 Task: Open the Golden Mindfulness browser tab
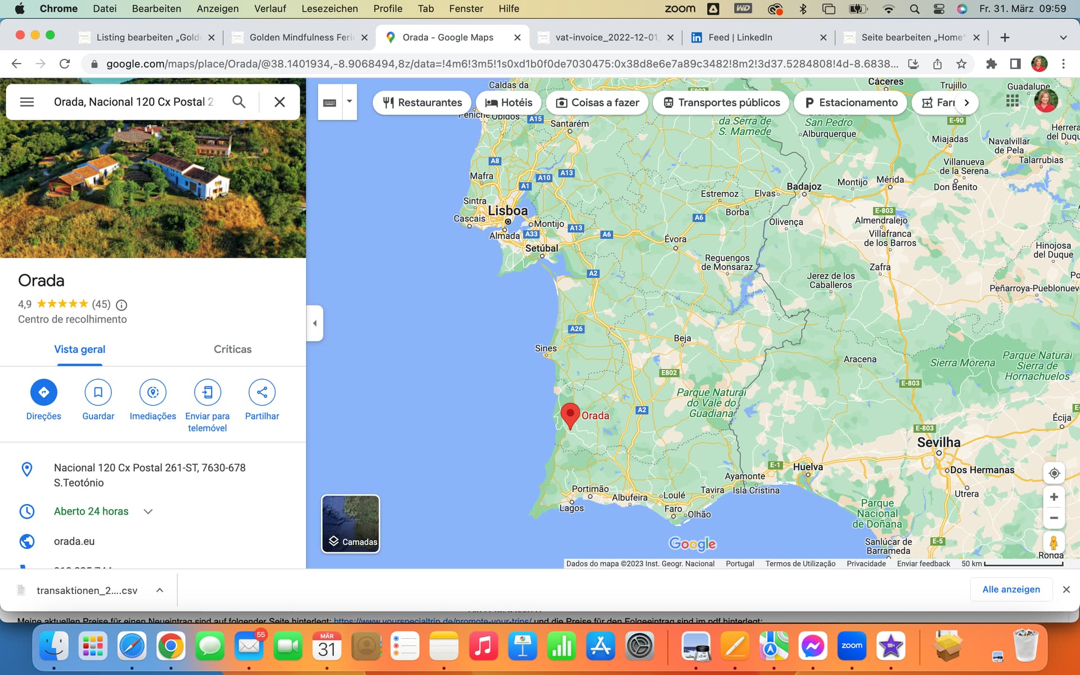click(300, 37)
